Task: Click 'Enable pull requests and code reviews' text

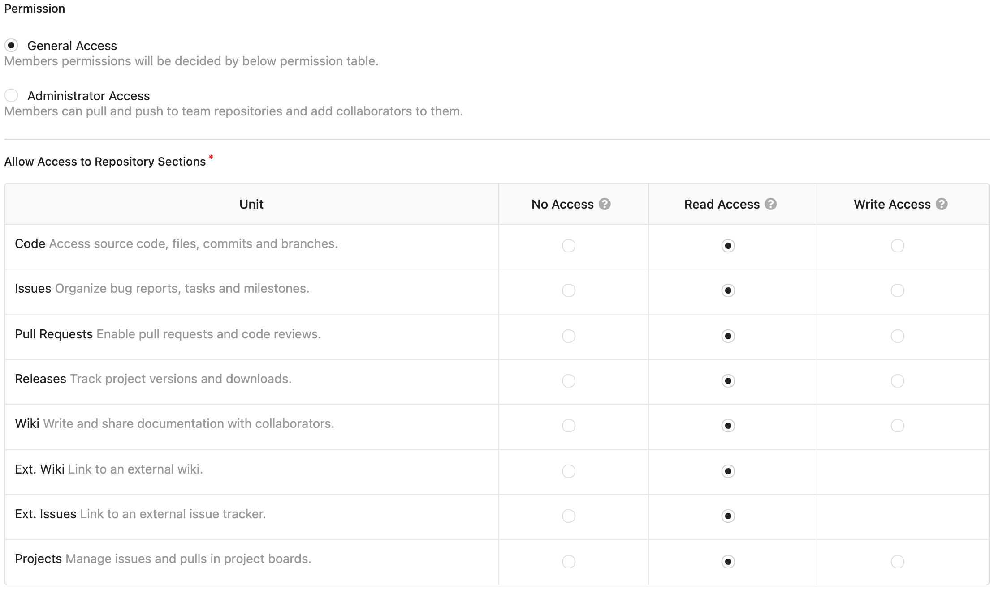Action: (x=209, y=334)
